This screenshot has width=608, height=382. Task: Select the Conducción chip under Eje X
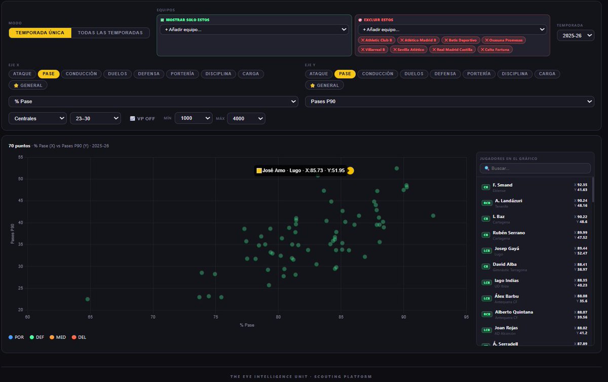82,74
